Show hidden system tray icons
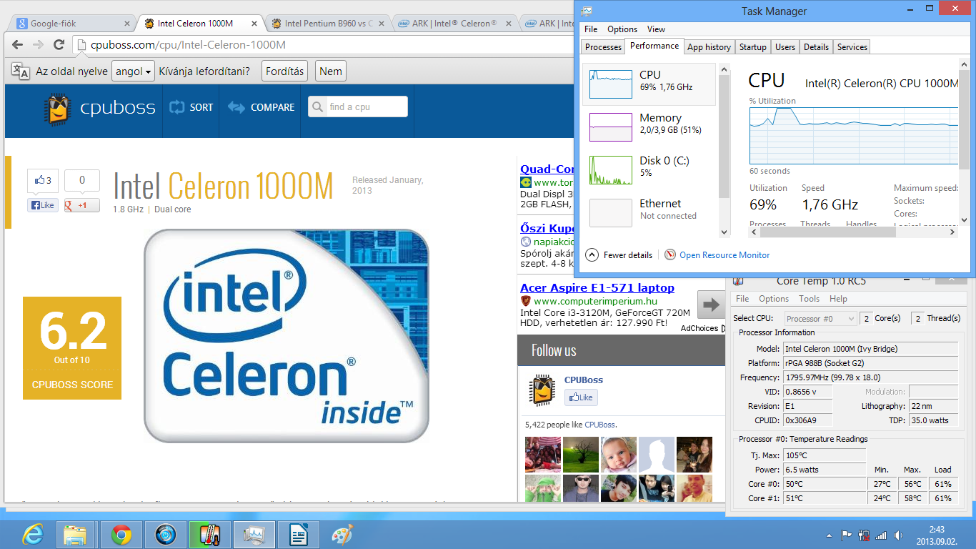Viewport: 976px width, 549px height. tap(829, 535)
